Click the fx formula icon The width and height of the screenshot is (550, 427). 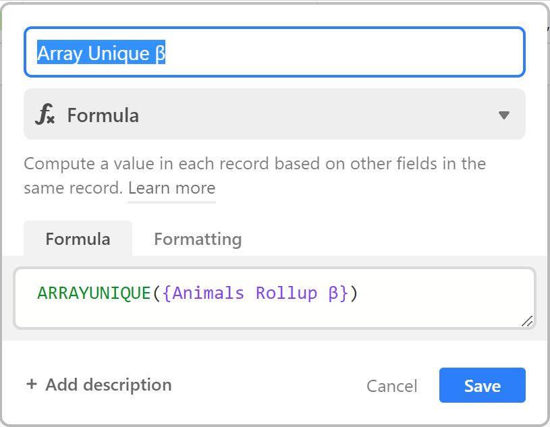tap(45, 114)
